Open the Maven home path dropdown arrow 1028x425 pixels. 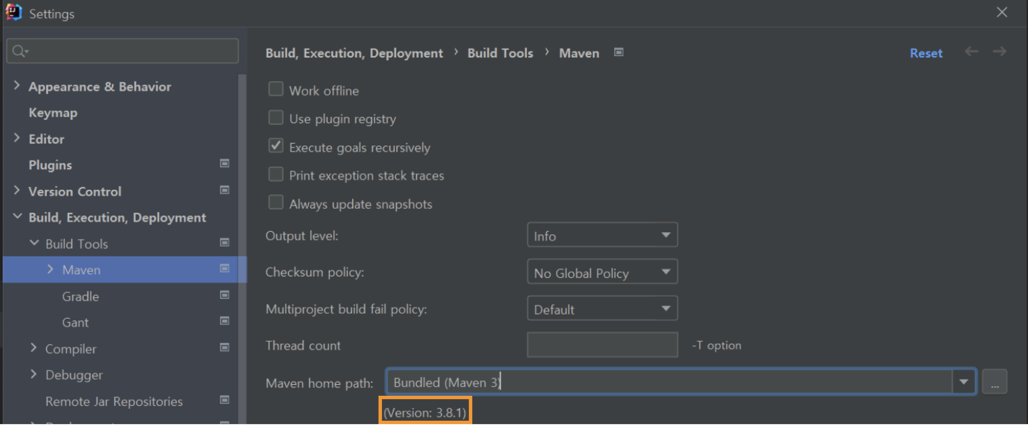tap(963, 382)
